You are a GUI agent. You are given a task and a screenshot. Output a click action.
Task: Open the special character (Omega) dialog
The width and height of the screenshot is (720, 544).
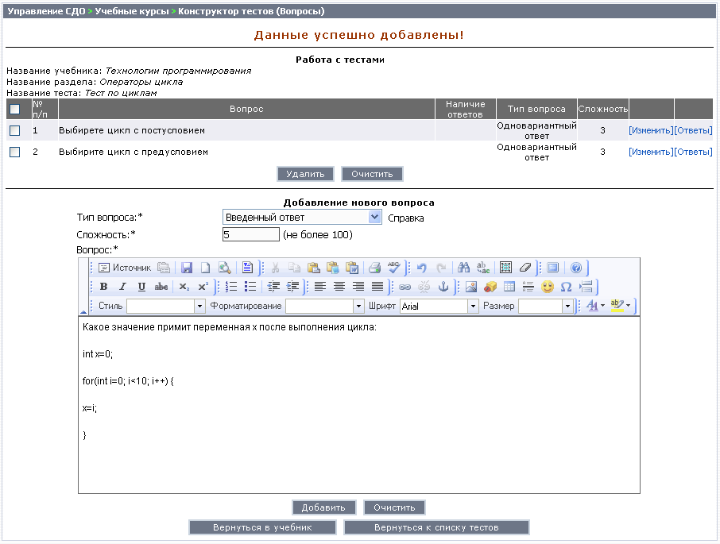pyautogui.click(x=567, y=287)
